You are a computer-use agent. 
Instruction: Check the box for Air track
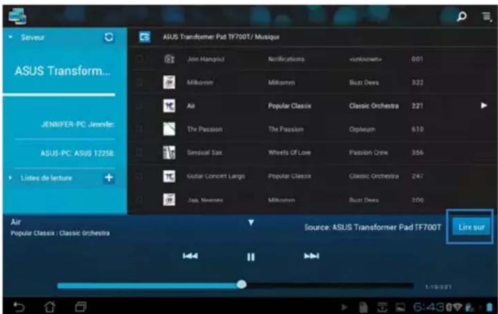[139, 106]
